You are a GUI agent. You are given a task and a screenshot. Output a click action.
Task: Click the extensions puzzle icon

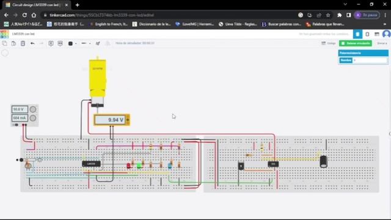tap(340, 15)
